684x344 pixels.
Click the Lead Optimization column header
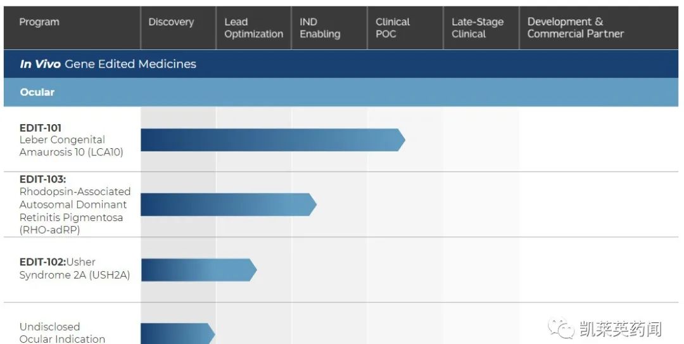click(x=253, y=28)
